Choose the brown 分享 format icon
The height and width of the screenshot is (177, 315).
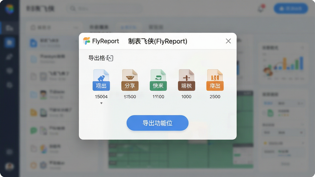tap(130, 80)
